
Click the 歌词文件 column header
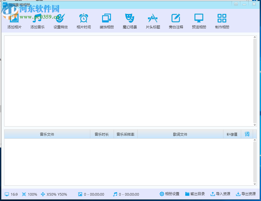click(180, 134)
